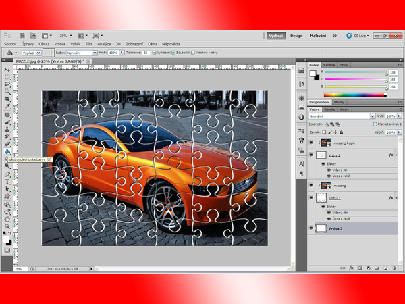Choose the Crop tool
Screen dimensions: 405x304
tap(7, 99)
